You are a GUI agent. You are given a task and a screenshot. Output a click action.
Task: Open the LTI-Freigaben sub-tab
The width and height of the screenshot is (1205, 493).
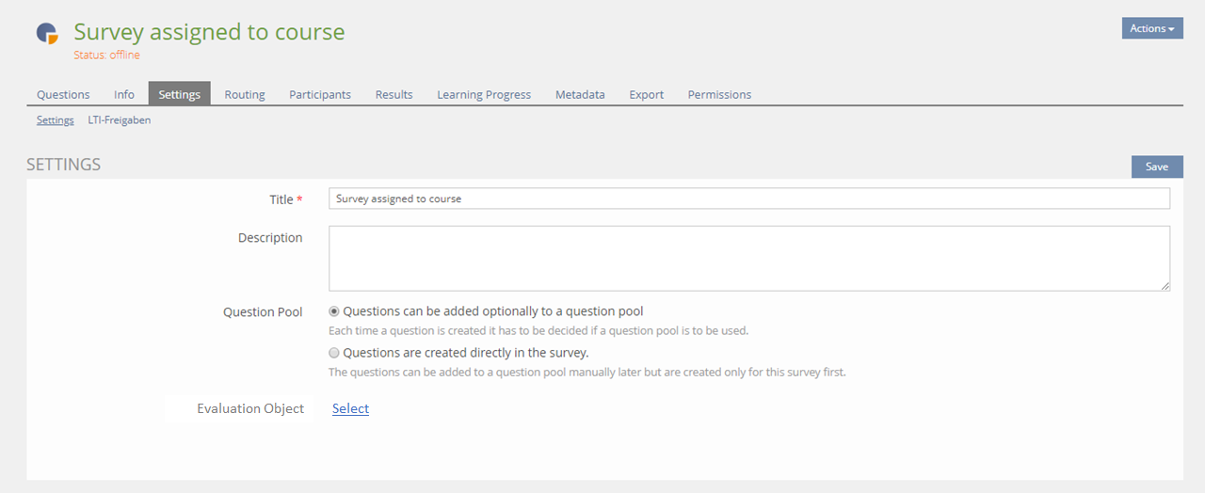120,120
